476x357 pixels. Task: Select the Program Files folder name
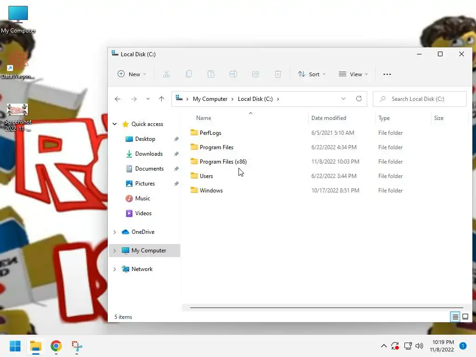(x=217, y=147)
